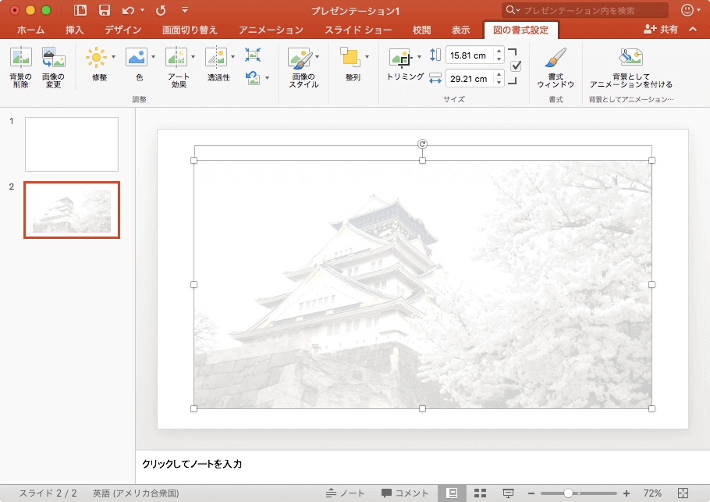Expand the Crop (トリミング) dropdown arrow
The width and height of the screenshot is (710, 502).
tap(419, 57)
